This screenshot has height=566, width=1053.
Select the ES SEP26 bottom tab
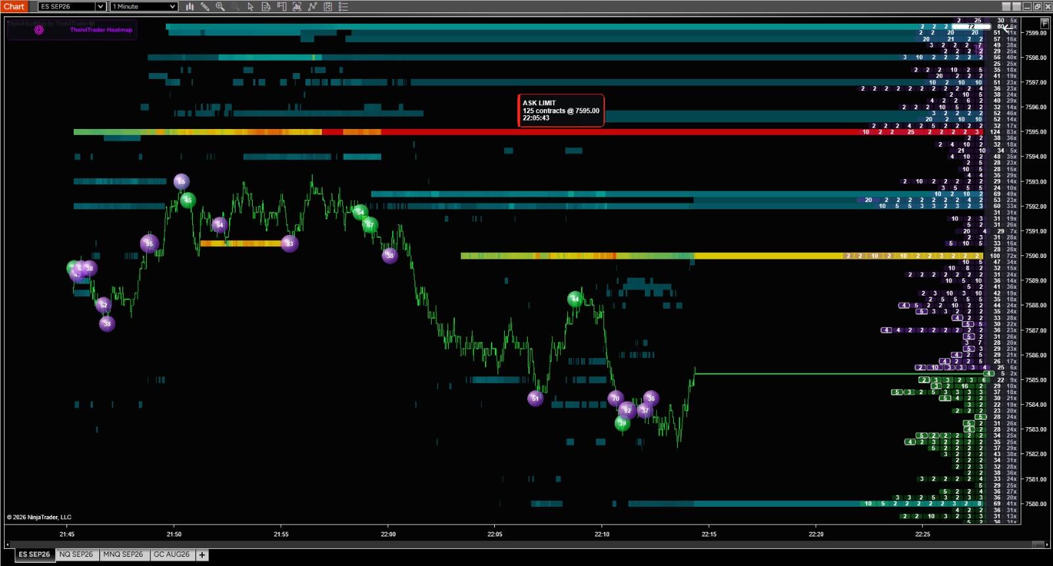click(34, 555)
